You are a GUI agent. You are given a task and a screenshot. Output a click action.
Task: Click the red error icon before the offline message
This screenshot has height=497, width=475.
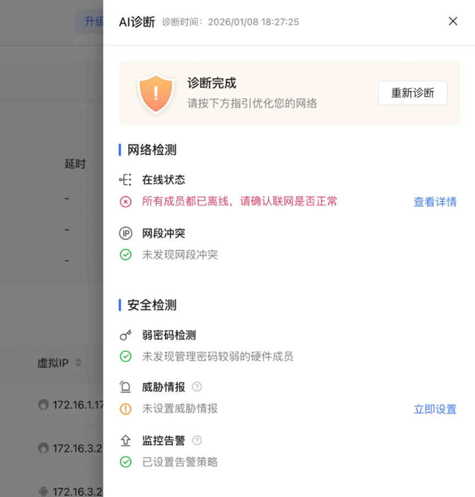click(x=125, y=202)
